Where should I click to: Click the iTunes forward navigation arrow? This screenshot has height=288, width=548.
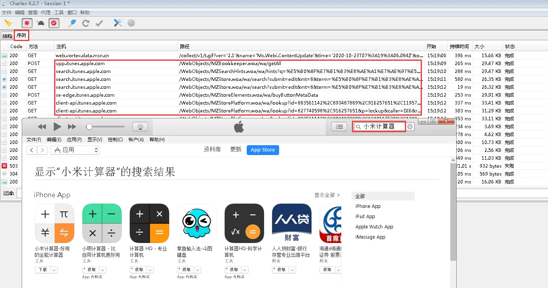43,150
